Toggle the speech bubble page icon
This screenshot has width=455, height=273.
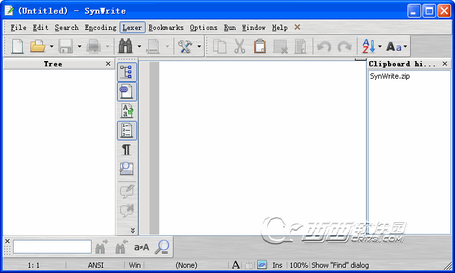(x=127, y=92)
